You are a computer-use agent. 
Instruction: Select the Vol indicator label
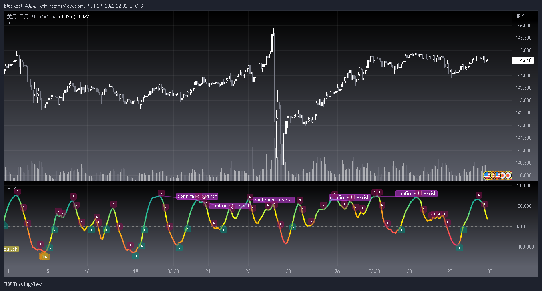pyautogui.click(x=10, y=24)
